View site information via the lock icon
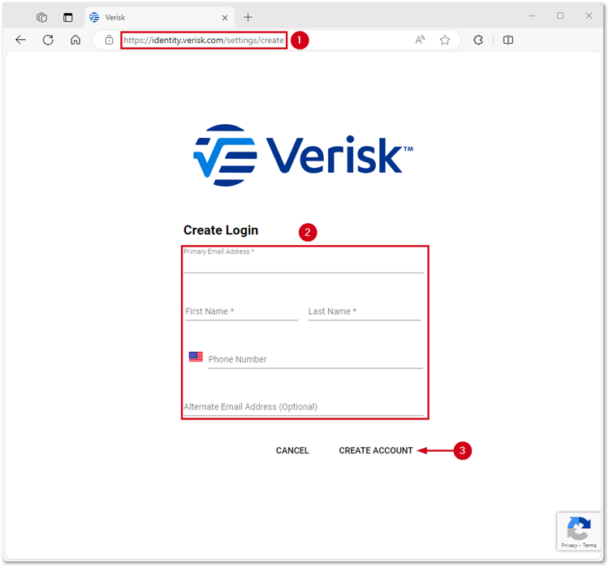 pos(109,40)
